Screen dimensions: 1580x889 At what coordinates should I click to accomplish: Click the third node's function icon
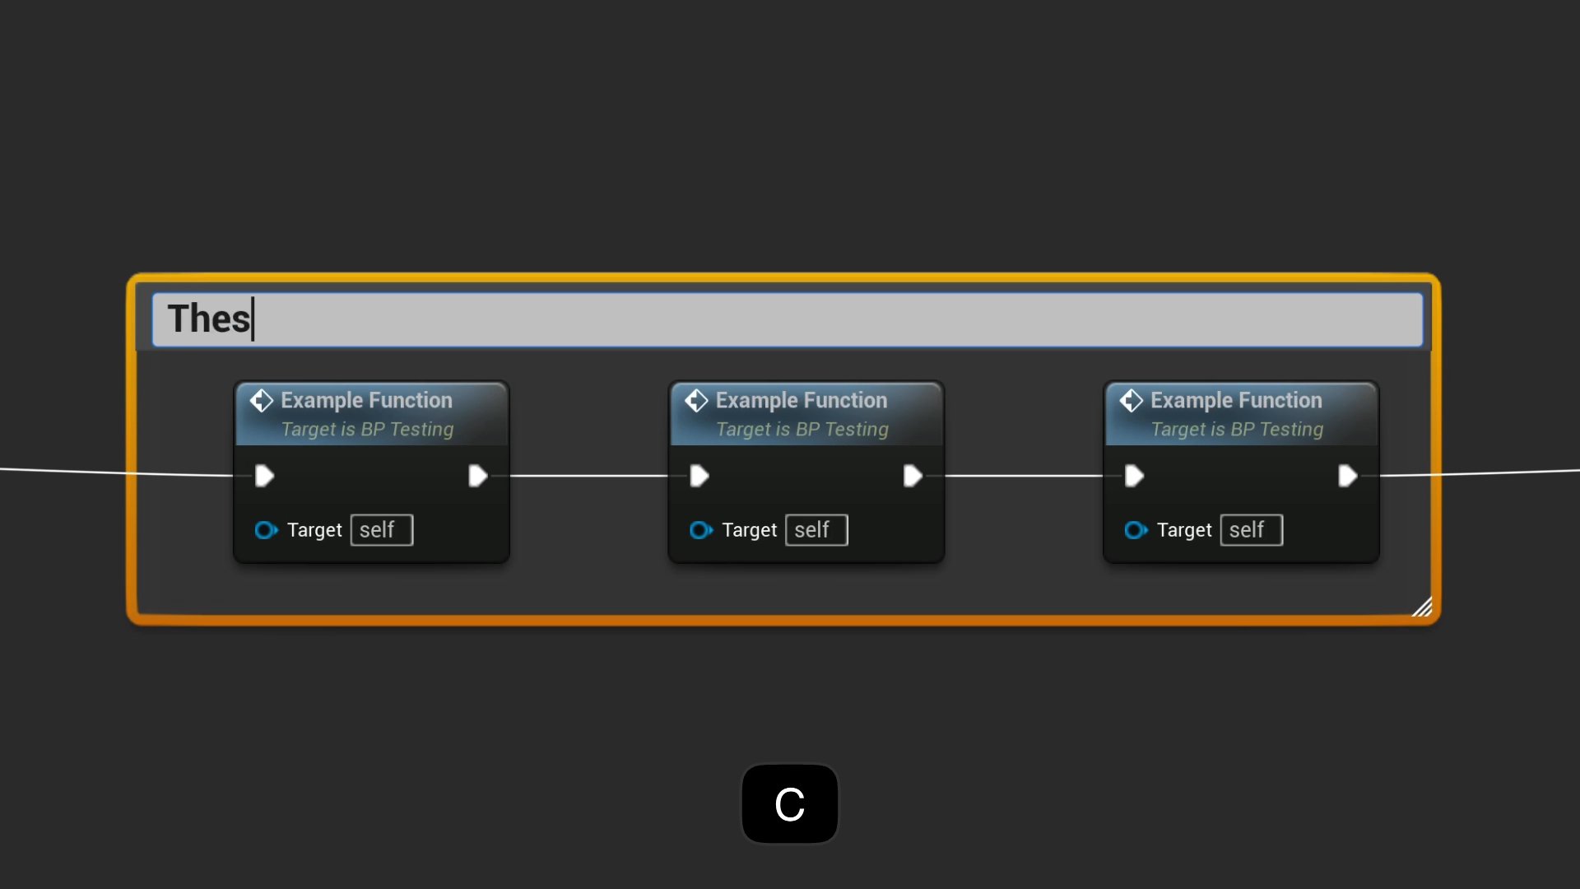click(1132, 401)
